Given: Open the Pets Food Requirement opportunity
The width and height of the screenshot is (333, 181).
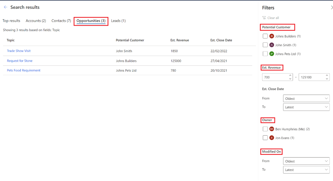Looking at the screenshot, I should coord(24,70).
